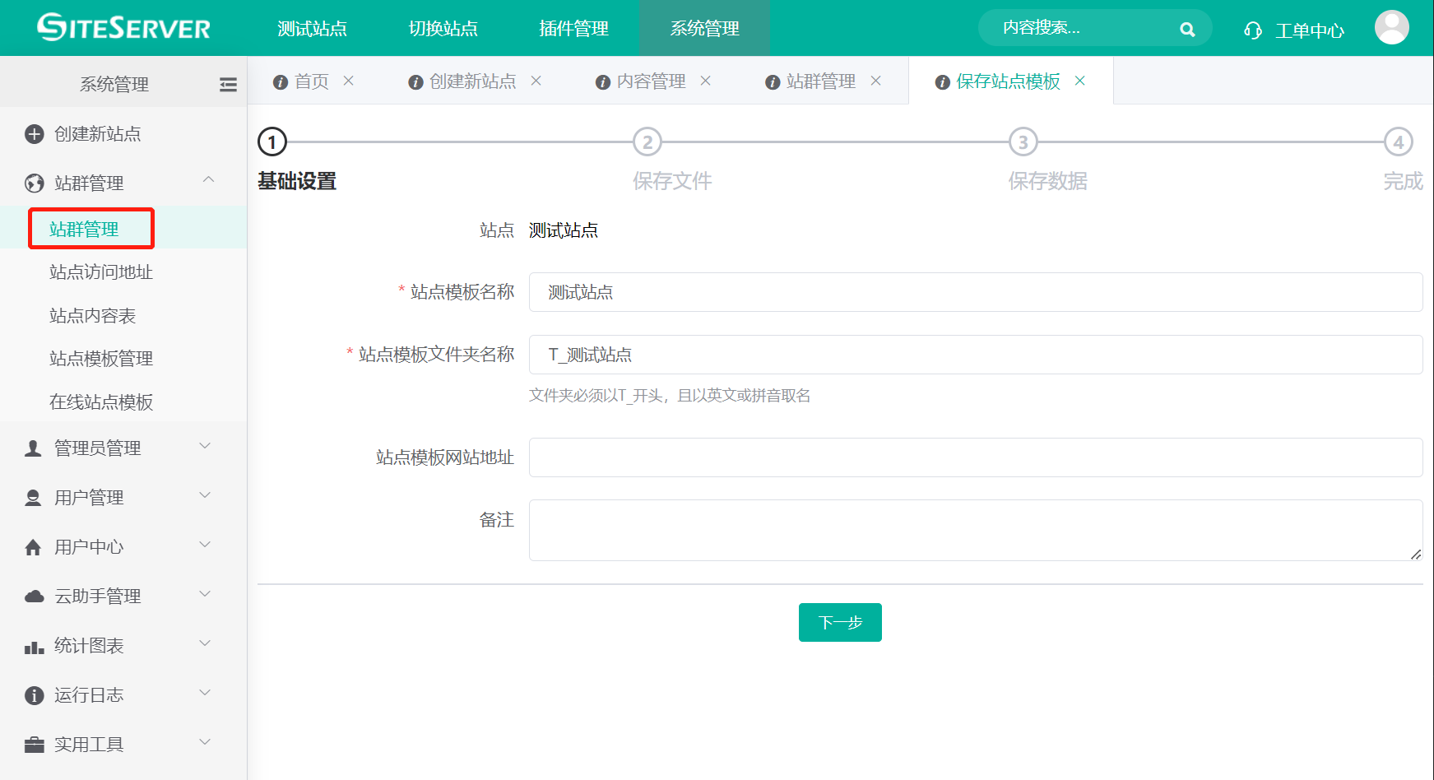Image resolution: width=1434 pixels, height=780 pixels.
Task: Collapse the sidebar using the menu icon
Action: point(228,83)
